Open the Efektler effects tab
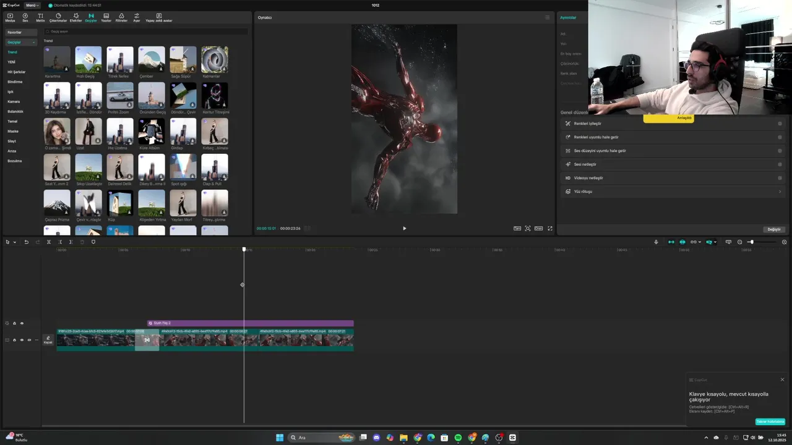 (75, 17)
